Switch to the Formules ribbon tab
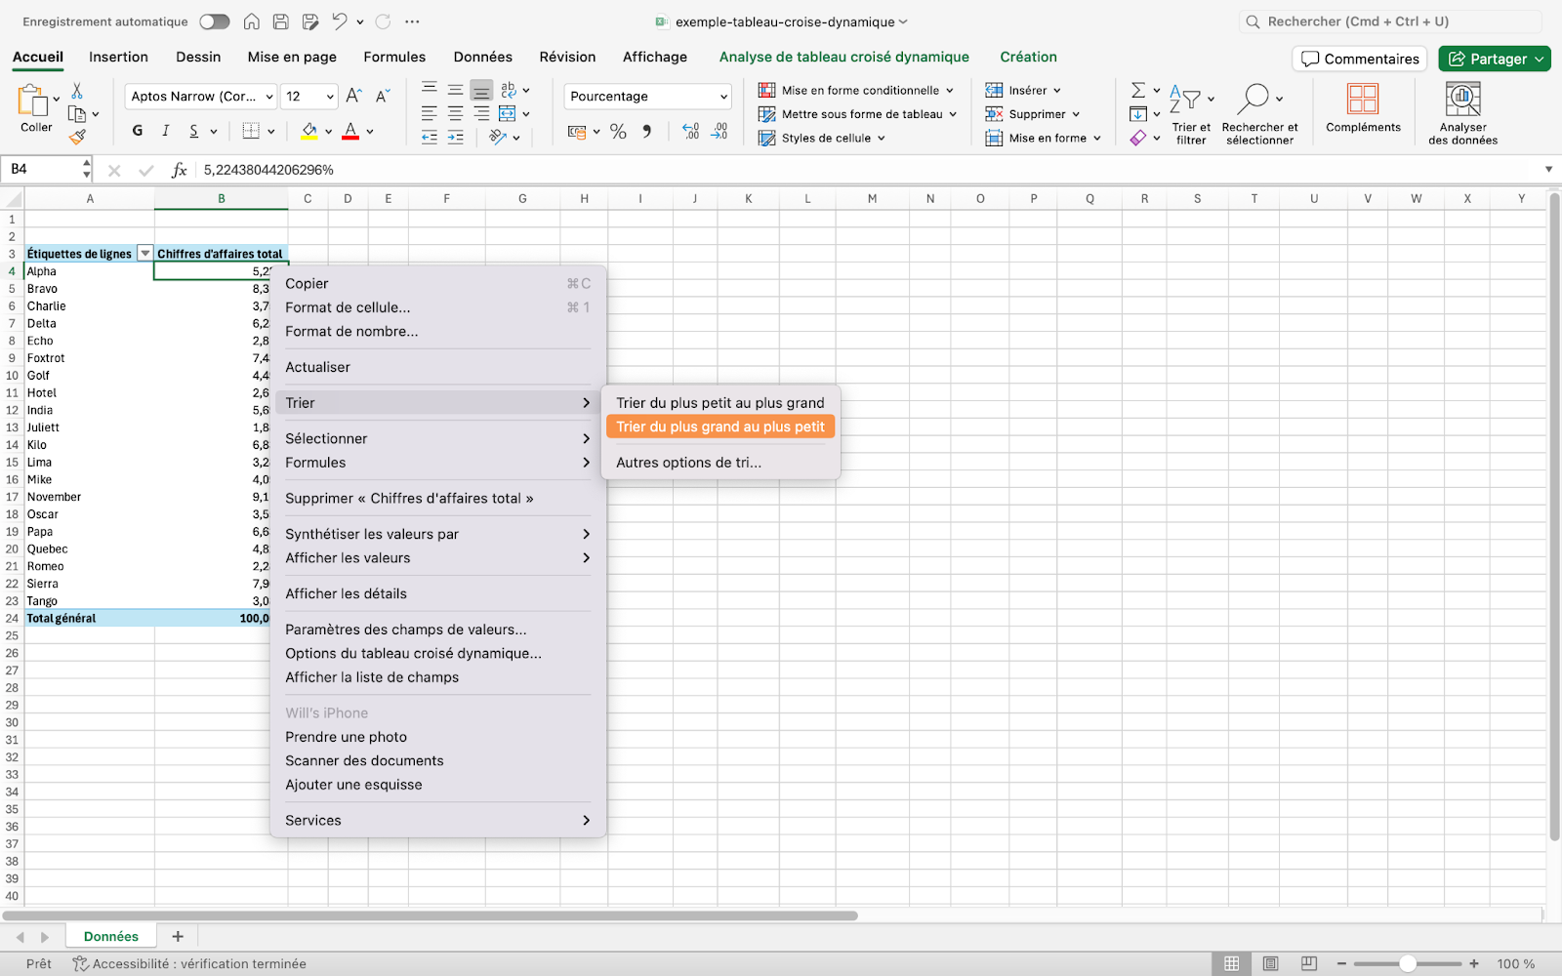This screenshot has width=1562, height=976. coord(394,57)
